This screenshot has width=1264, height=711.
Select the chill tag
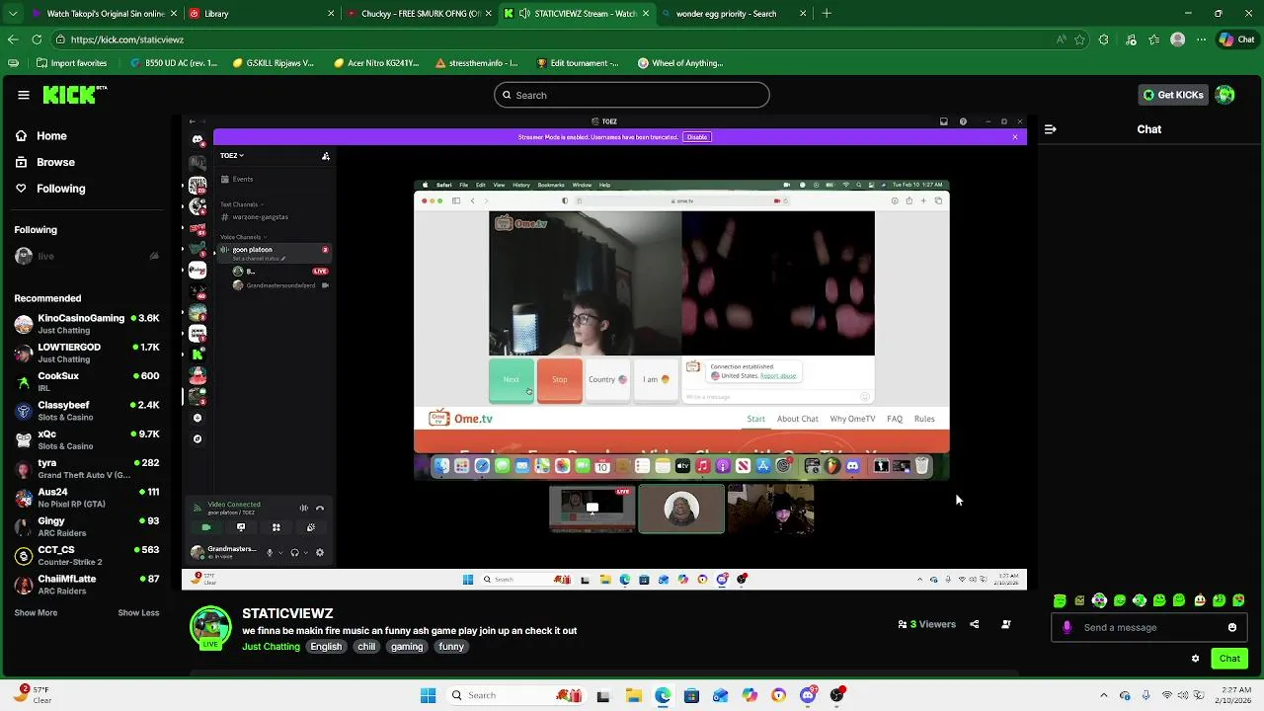pos(366,647)
